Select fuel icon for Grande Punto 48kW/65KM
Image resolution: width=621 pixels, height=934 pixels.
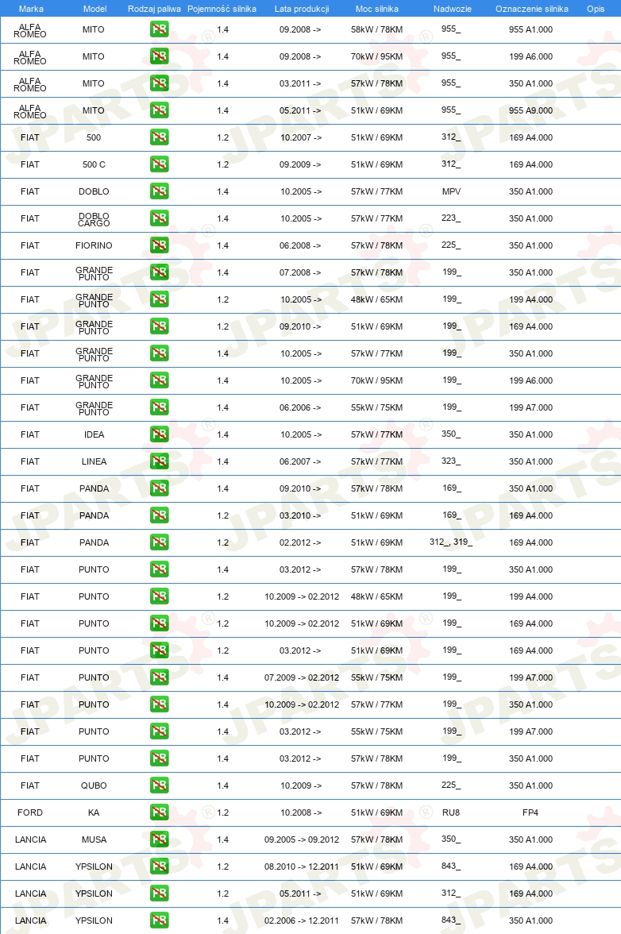[159, 299]
